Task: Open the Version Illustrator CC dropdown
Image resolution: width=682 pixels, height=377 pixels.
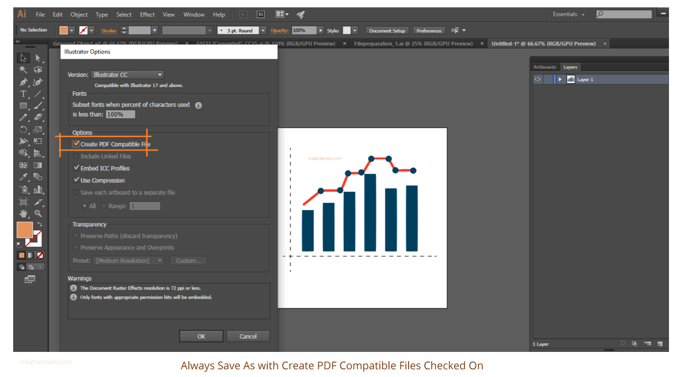Action: click(x=127, y=75)
